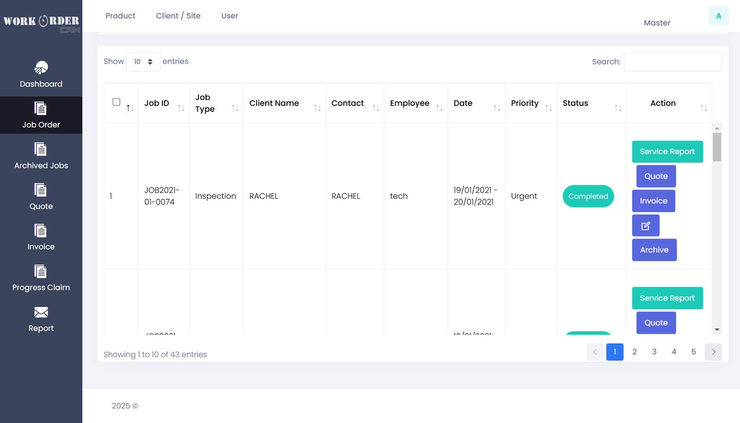The image size is (740, 423).
Task: Open the Dashboard icon in sidebar
Action: coord(41,68)
